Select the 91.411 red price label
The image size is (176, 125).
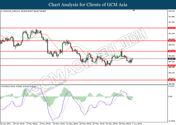[x=171, y=28]
